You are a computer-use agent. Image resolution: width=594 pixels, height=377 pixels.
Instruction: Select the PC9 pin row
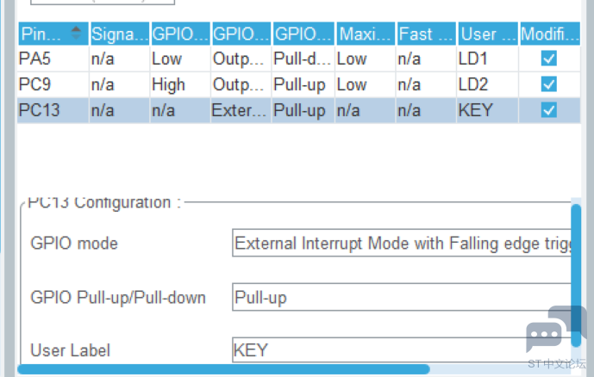coord(299,84)
